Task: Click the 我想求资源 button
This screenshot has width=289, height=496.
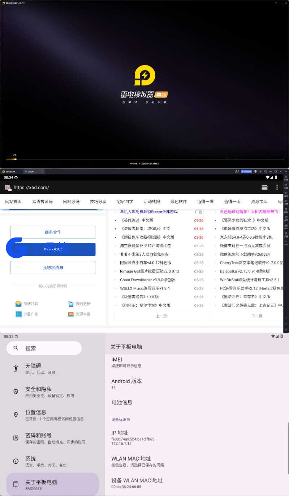Action: [x=53, y=268]
